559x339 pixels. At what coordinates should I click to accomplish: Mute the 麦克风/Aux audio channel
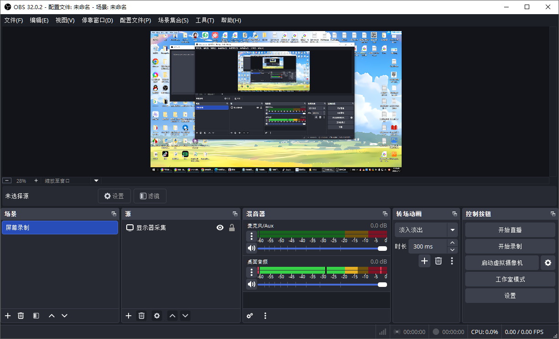(x=252, y=248)
